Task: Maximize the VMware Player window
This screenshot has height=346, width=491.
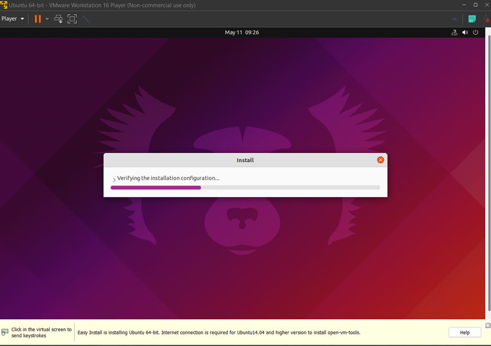Action: point(475,5)
